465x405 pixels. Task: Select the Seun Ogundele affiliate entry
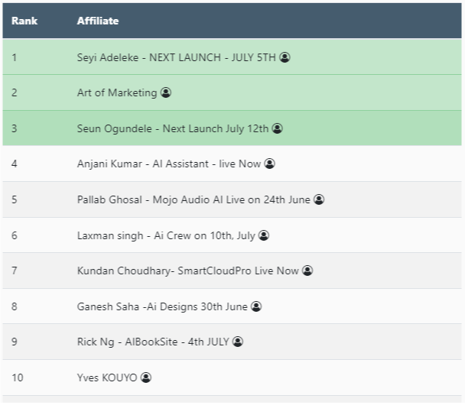coord(173,128)
